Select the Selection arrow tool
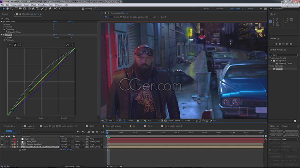 pos(4,8)
